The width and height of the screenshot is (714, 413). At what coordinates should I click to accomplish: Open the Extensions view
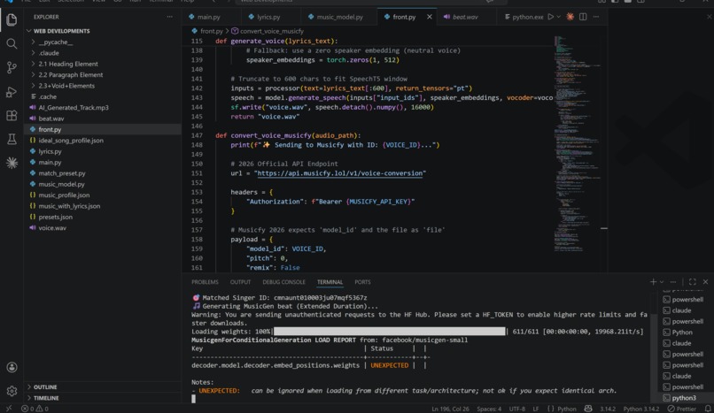12,115
